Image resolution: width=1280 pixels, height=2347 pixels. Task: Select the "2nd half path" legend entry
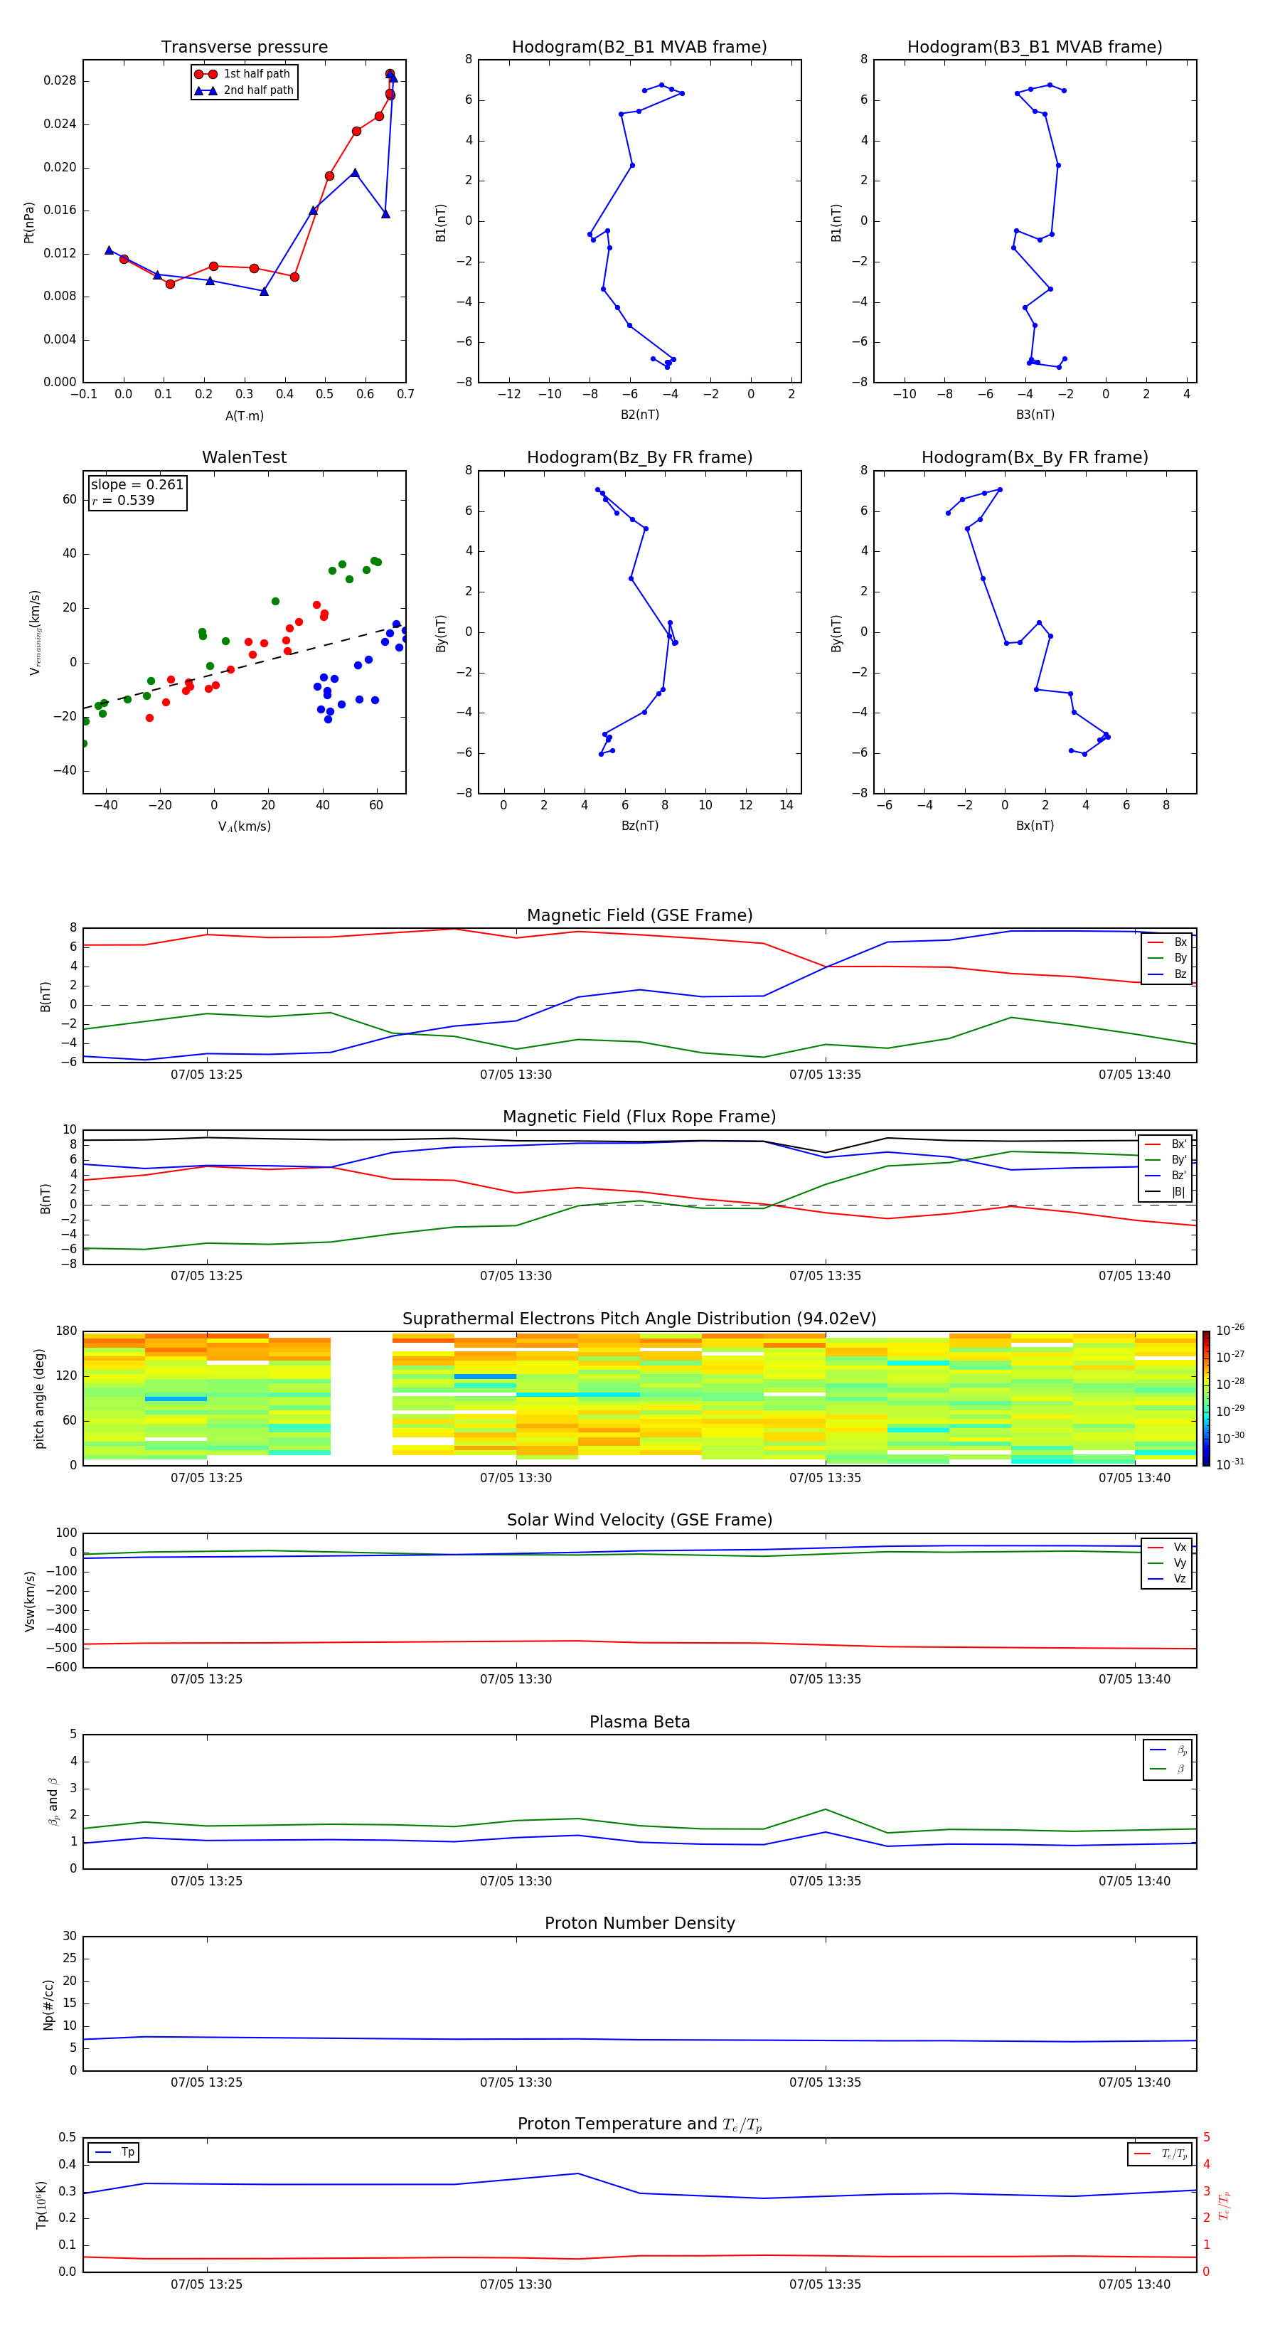244,90
